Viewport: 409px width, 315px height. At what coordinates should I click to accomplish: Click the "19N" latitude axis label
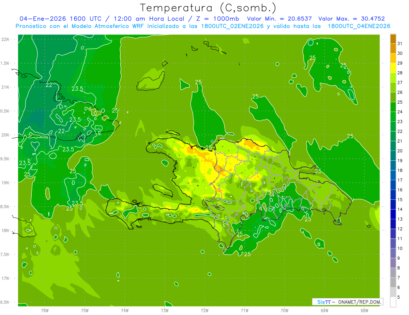tap(5, 183)
